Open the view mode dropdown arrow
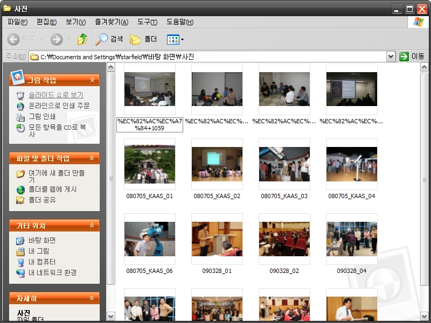The height and width of the screenshot is (323, 431). tap(182, 39)
